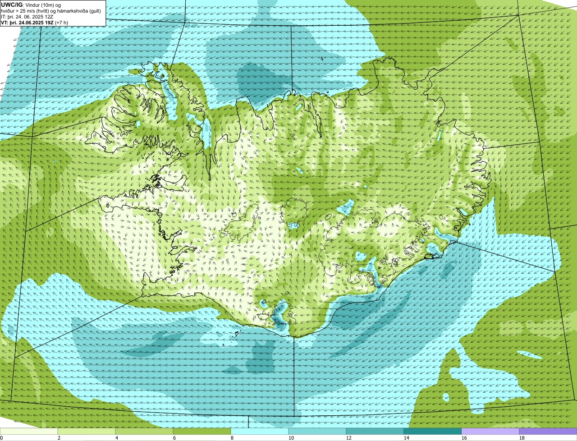Click the "14" label on the colour scale
The height and width of the screenshot is (441, 577).
tap(407, 438)
